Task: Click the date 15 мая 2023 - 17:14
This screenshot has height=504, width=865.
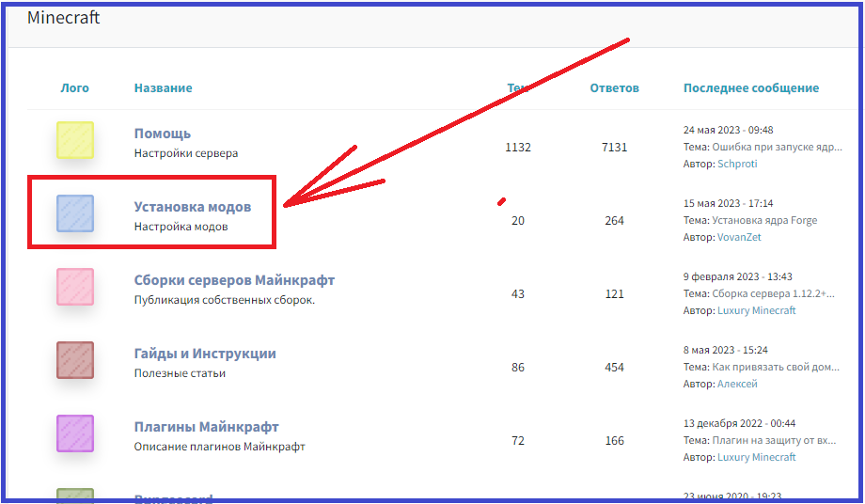Action: 728,203
